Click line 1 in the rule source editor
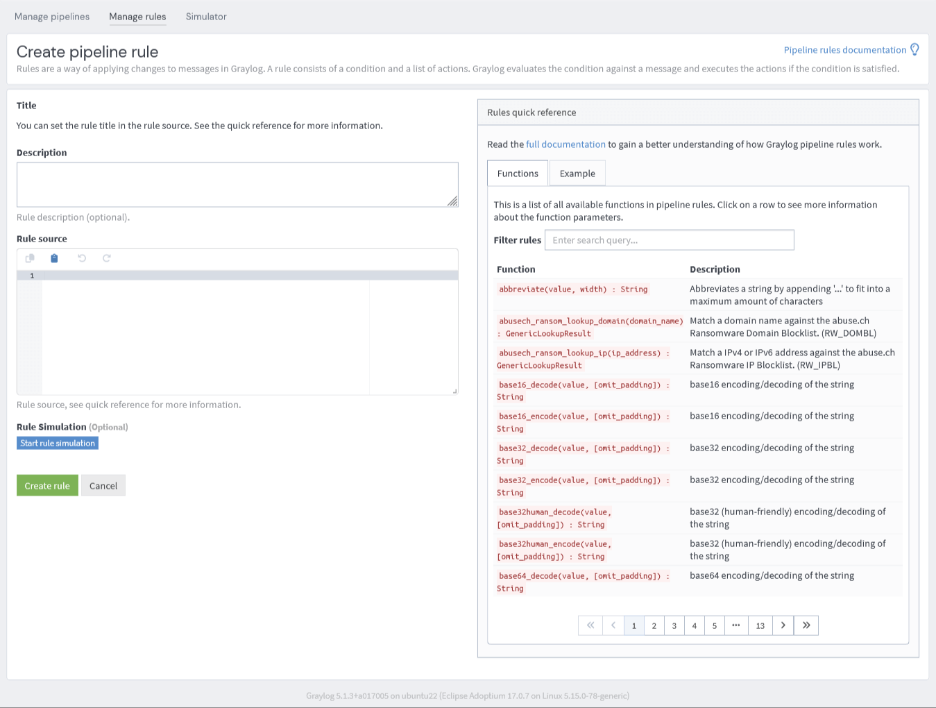Viewport: 936px width, 708px height. (250, 276)
